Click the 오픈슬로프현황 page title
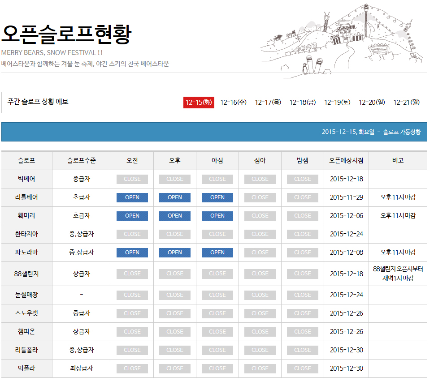434x381 pixels. pyautogui.click(x=66, y=34)
